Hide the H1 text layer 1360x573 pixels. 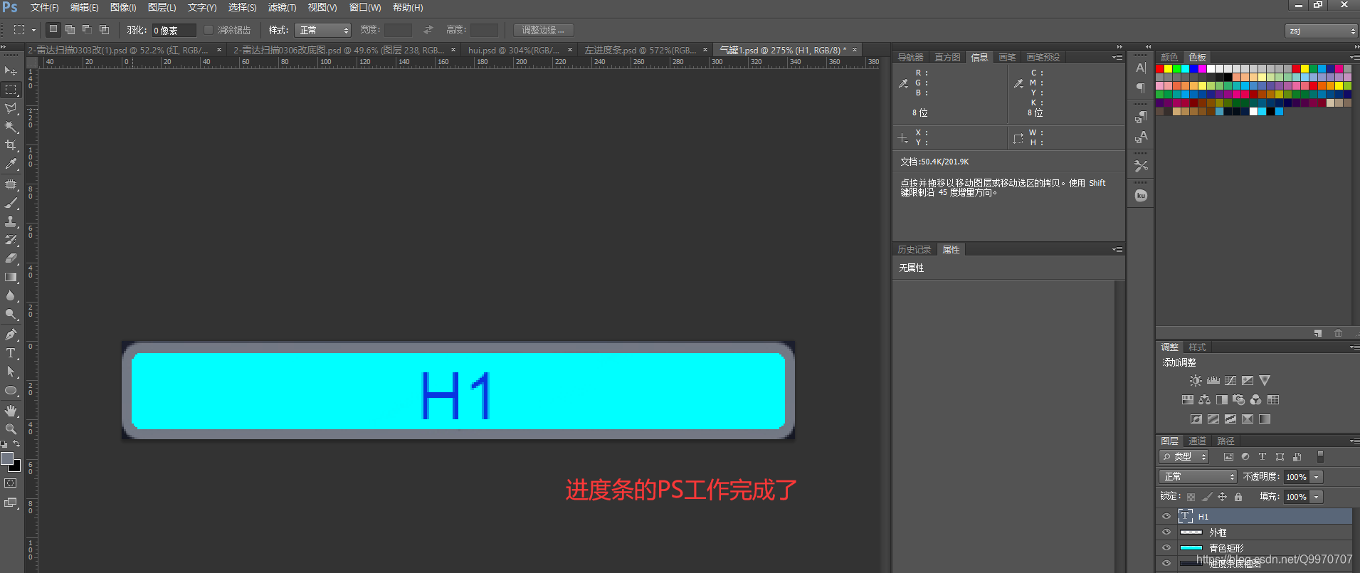(x=1166, y=517)
